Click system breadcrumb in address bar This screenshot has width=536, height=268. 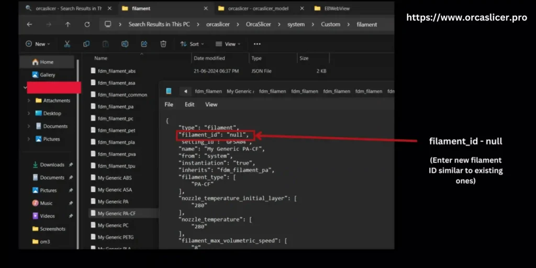[x=296, y=24]
